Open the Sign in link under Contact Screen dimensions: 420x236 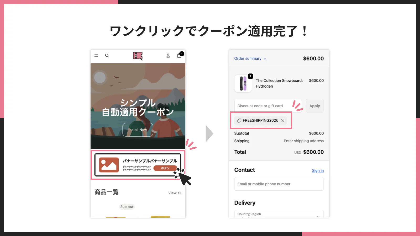(x=318, y=170)
